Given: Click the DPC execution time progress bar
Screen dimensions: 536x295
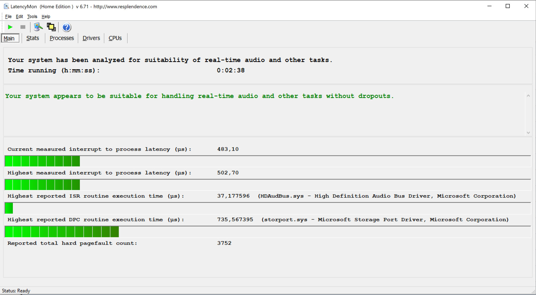Looking at the screenshot, I should click(268, 232).
